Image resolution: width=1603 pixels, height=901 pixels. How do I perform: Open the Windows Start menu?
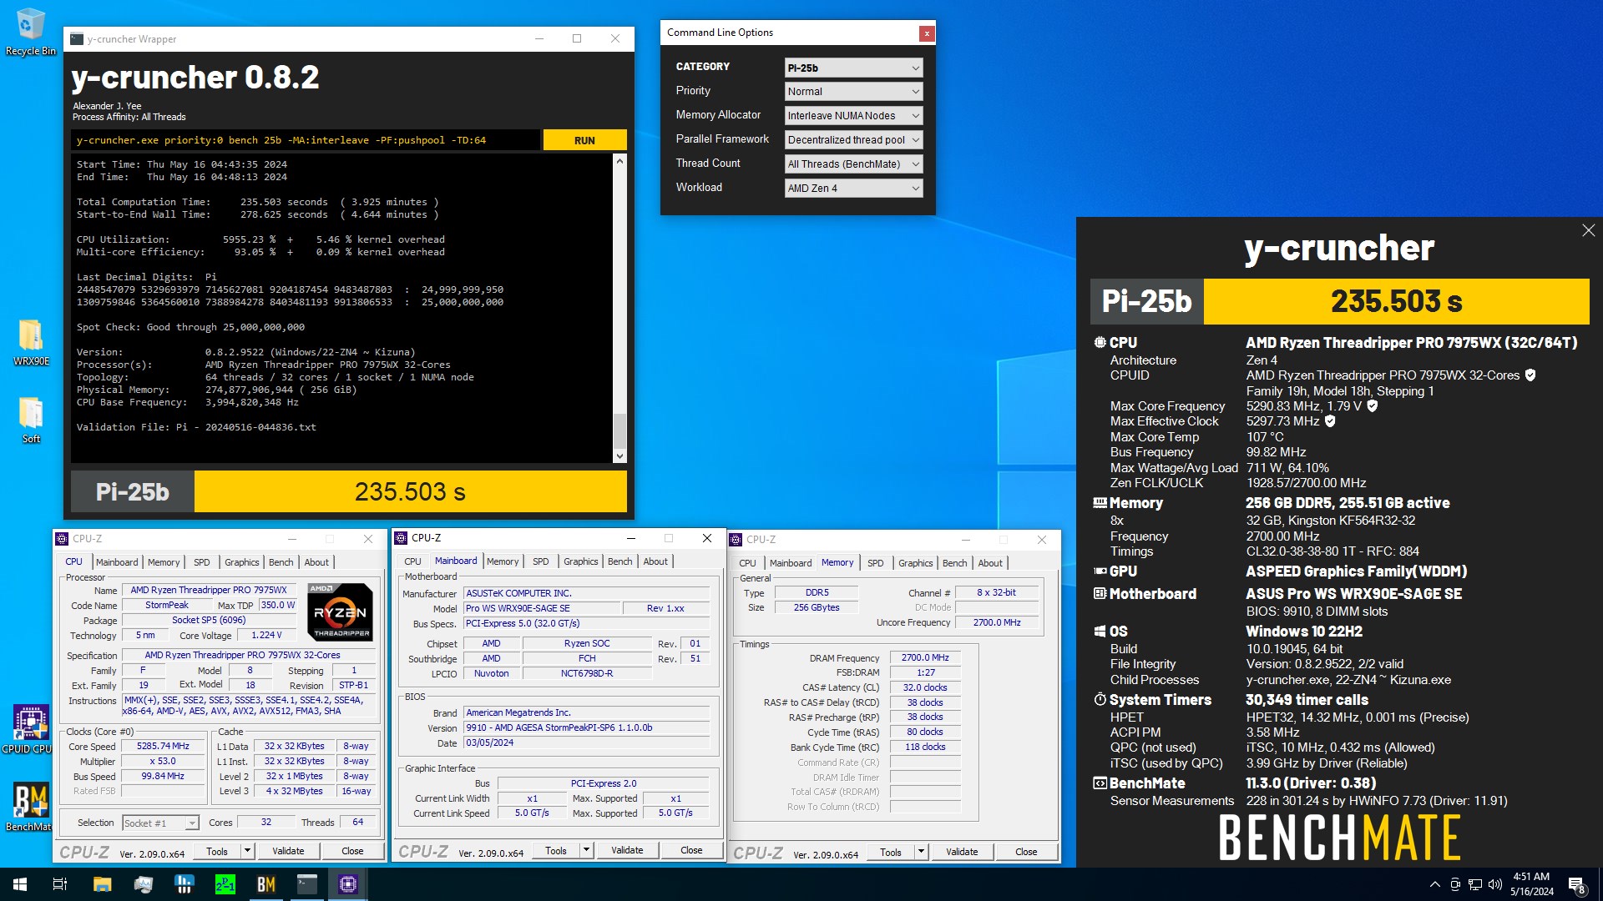click(20, 884)
